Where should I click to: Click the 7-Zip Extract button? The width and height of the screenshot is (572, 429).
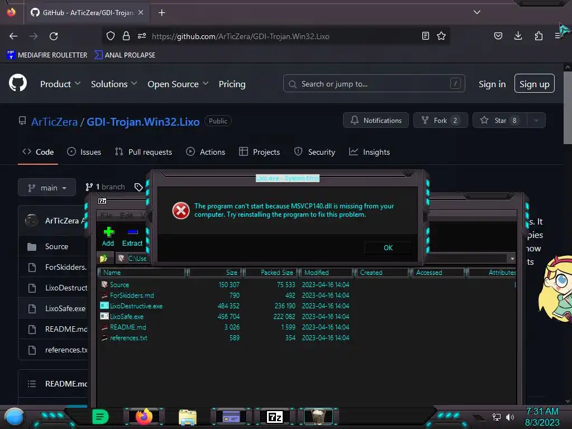coord(132,236)
